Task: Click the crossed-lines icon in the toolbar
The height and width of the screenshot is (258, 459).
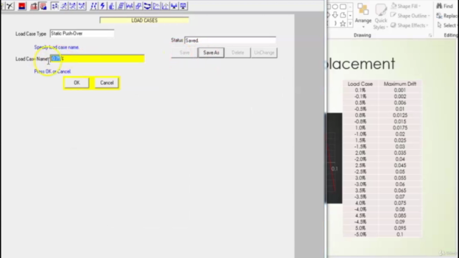Action: pyautogui.click(x=9, y=6)
